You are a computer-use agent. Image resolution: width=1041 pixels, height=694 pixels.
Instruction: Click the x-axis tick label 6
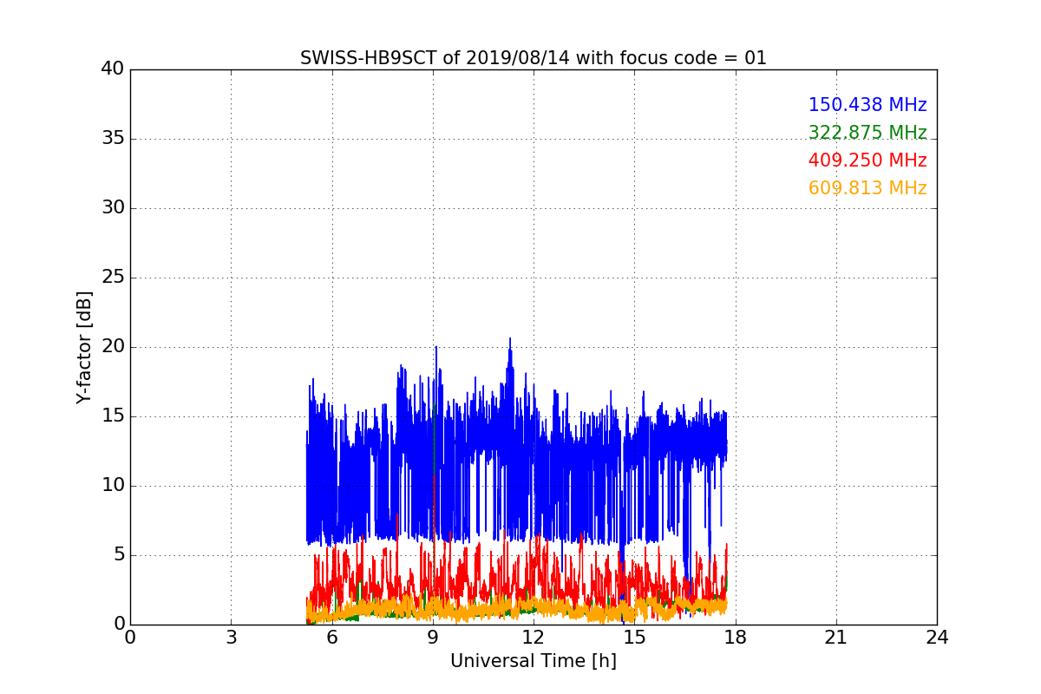(x=331, y=638)
